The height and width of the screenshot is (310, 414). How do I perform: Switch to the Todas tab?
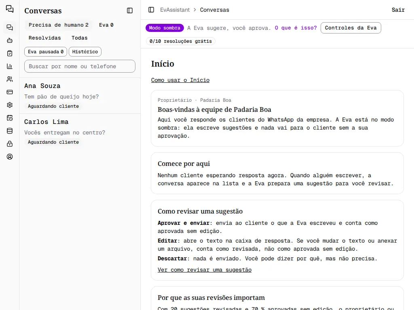tap(80, 38)
